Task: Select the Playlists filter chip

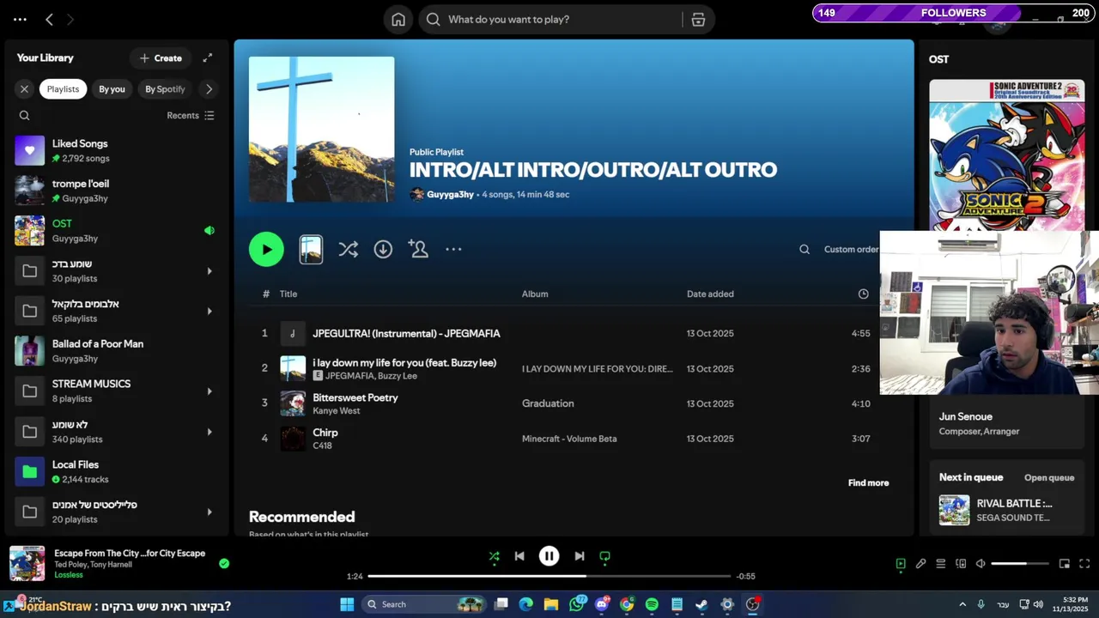Action: [x=63, y=89]
